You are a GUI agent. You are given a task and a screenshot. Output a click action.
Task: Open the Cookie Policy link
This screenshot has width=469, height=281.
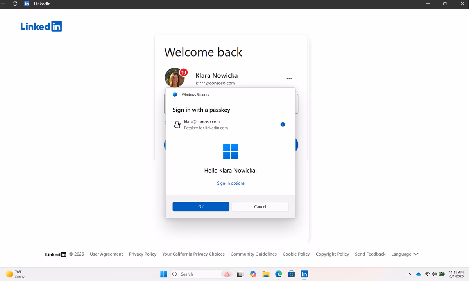click(296, 254)
